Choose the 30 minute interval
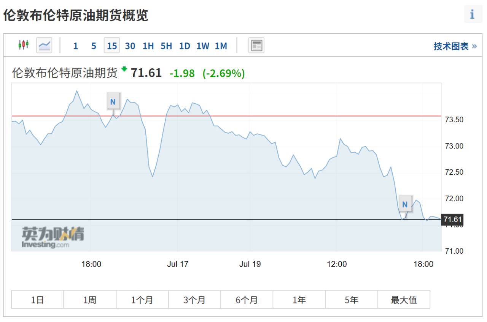The width and height of the screenshot is (487, 322). [x=130, y=46]
